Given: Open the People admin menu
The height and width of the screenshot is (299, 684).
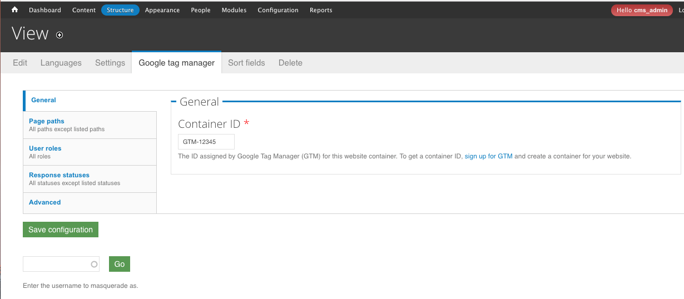Looking at the screenshot, I should point(201,10).
